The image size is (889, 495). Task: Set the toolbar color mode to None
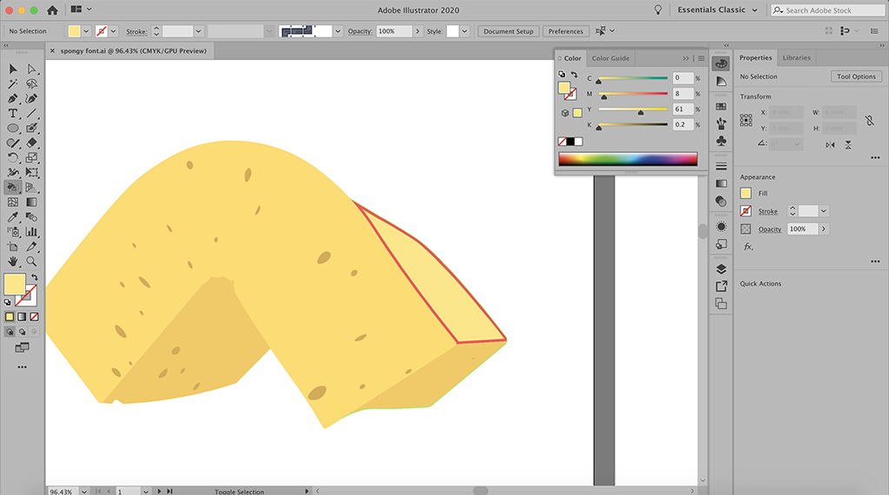[34, 316]
